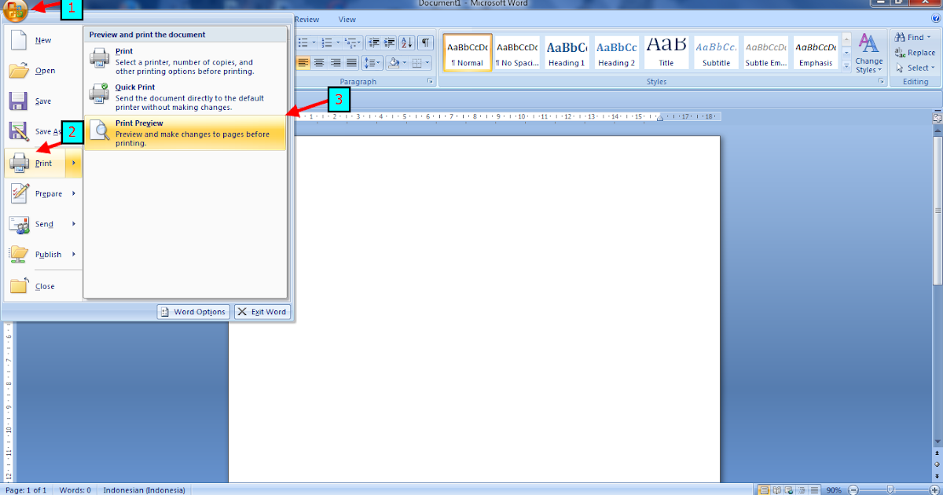Click the Shading paint bucket icon

pyautogui.click(x=394, y=63)
